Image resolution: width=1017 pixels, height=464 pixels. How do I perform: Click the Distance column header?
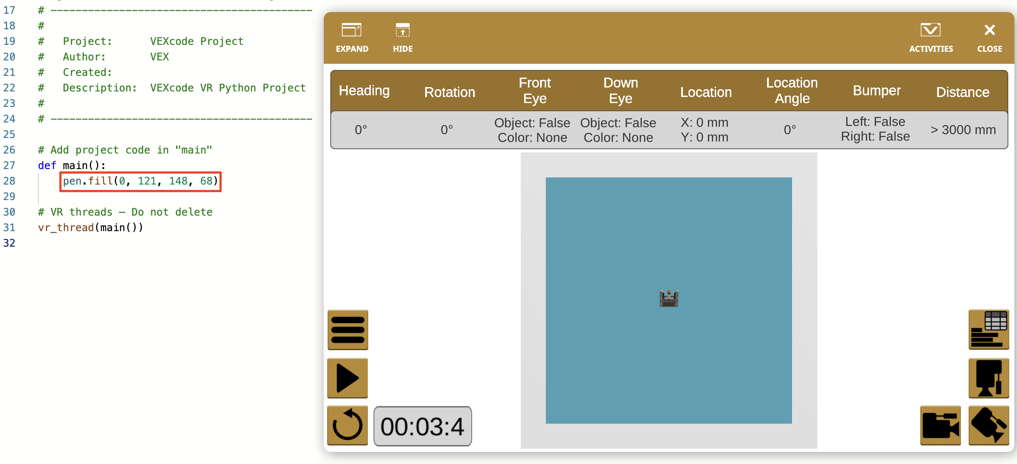(962, 92)
